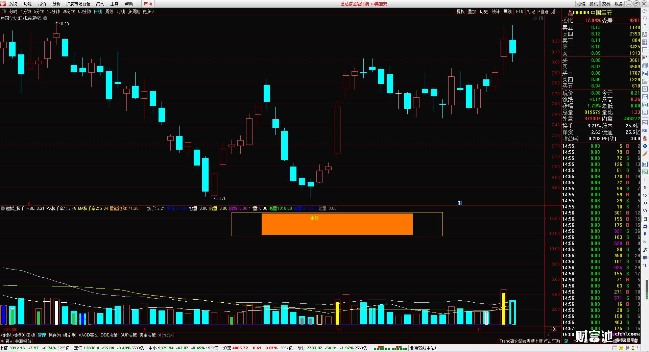
Task: Open the tree structure icon in sidebar
Action: coord(645,81)
